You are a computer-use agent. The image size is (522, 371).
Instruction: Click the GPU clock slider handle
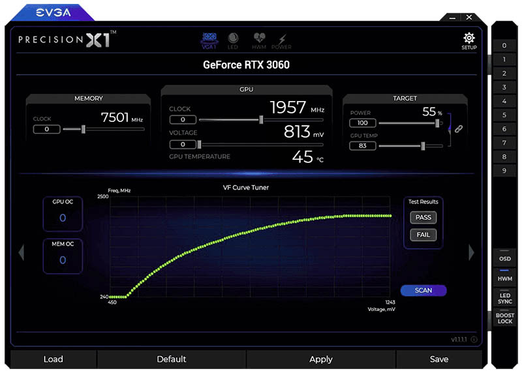point(262,120)
